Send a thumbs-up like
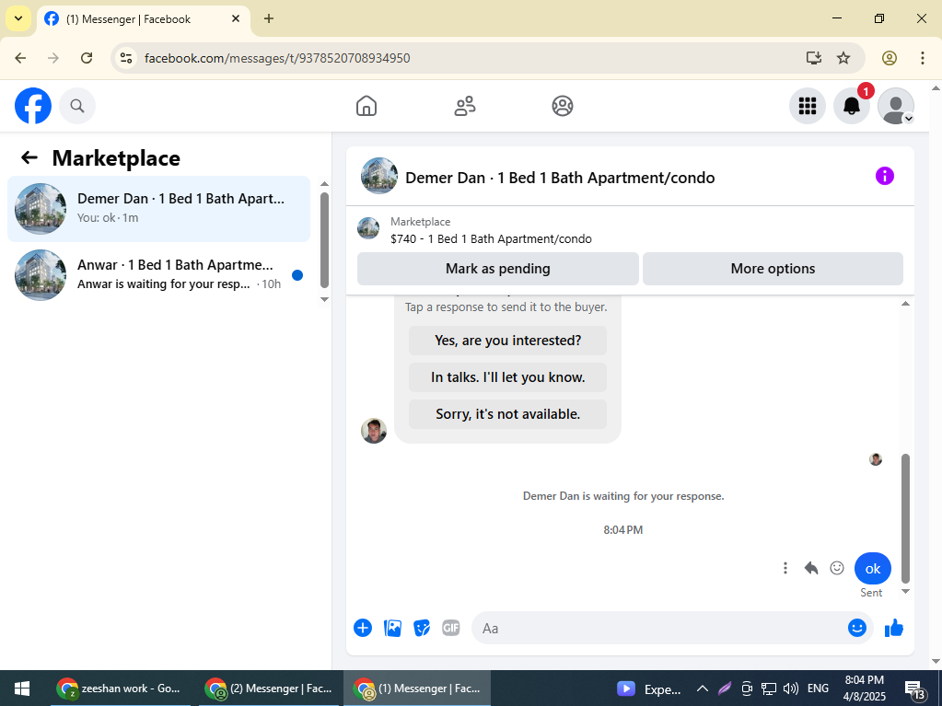 tap(894, 628)
